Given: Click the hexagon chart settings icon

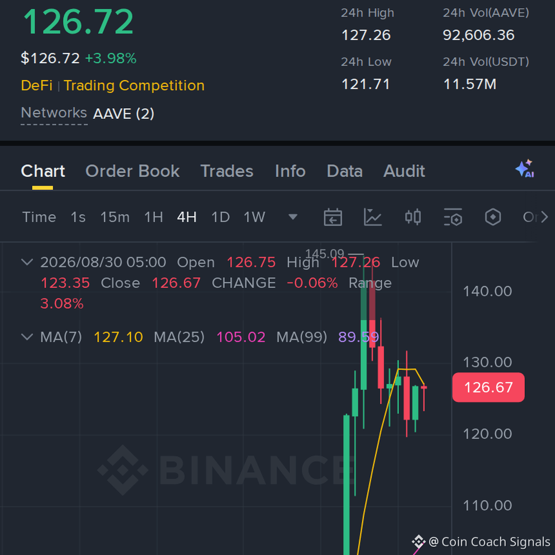Looking at the screenshot, I should 493,217.
